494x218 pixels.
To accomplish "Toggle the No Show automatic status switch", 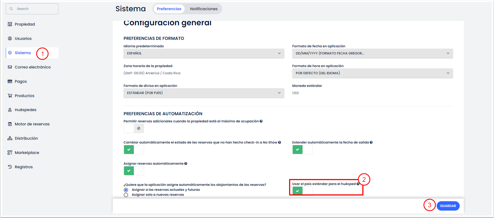I will [134, 150].
